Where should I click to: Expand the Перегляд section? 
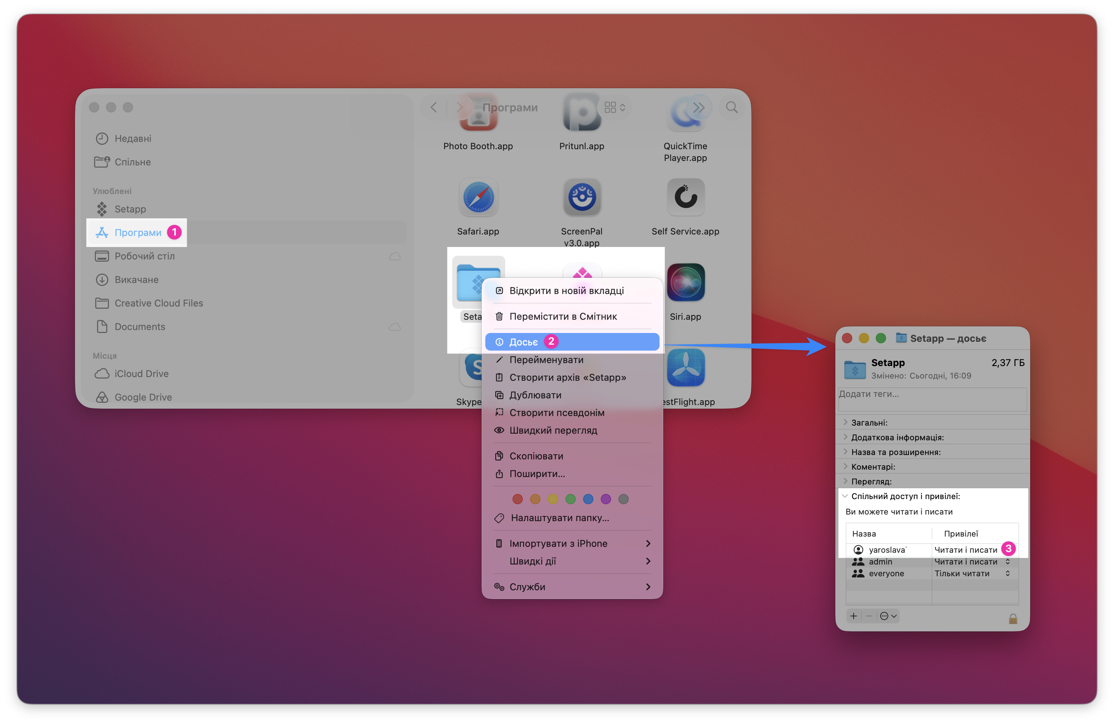click(x=845, y=481)
